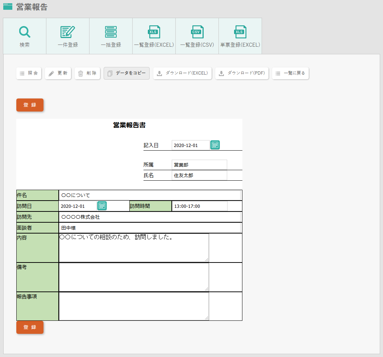Click inside the 報告事項 text area

134,306
